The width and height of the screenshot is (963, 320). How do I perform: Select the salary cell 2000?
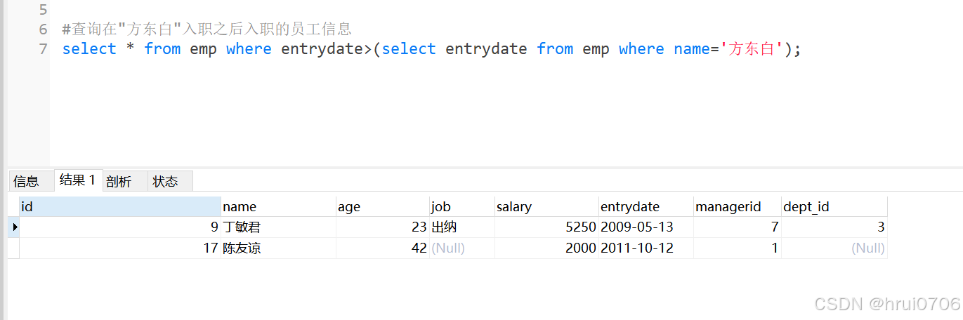tap(546, 248)
